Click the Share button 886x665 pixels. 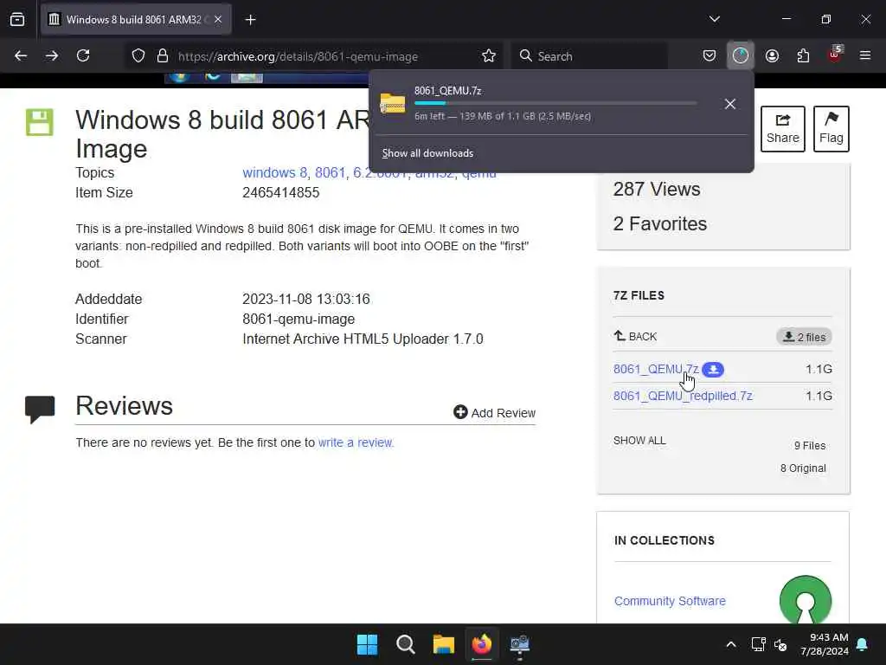(782, 129)
